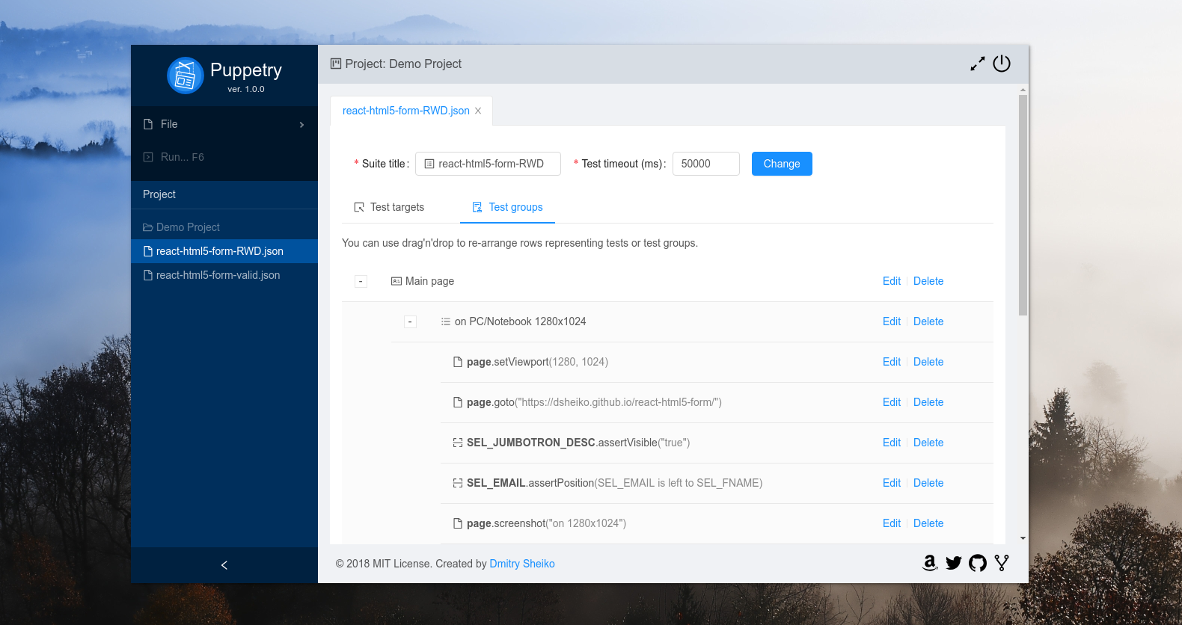The width and height of the screenshot is (1182, 625).
Task: Delete the page.goto command
Action: [928, 402]
